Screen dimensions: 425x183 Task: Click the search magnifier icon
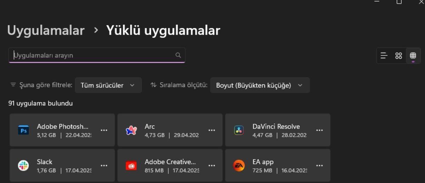pos(178,55)
